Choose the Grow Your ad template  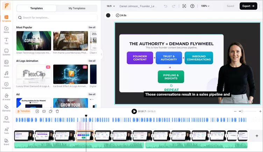[x=70, y=103]
